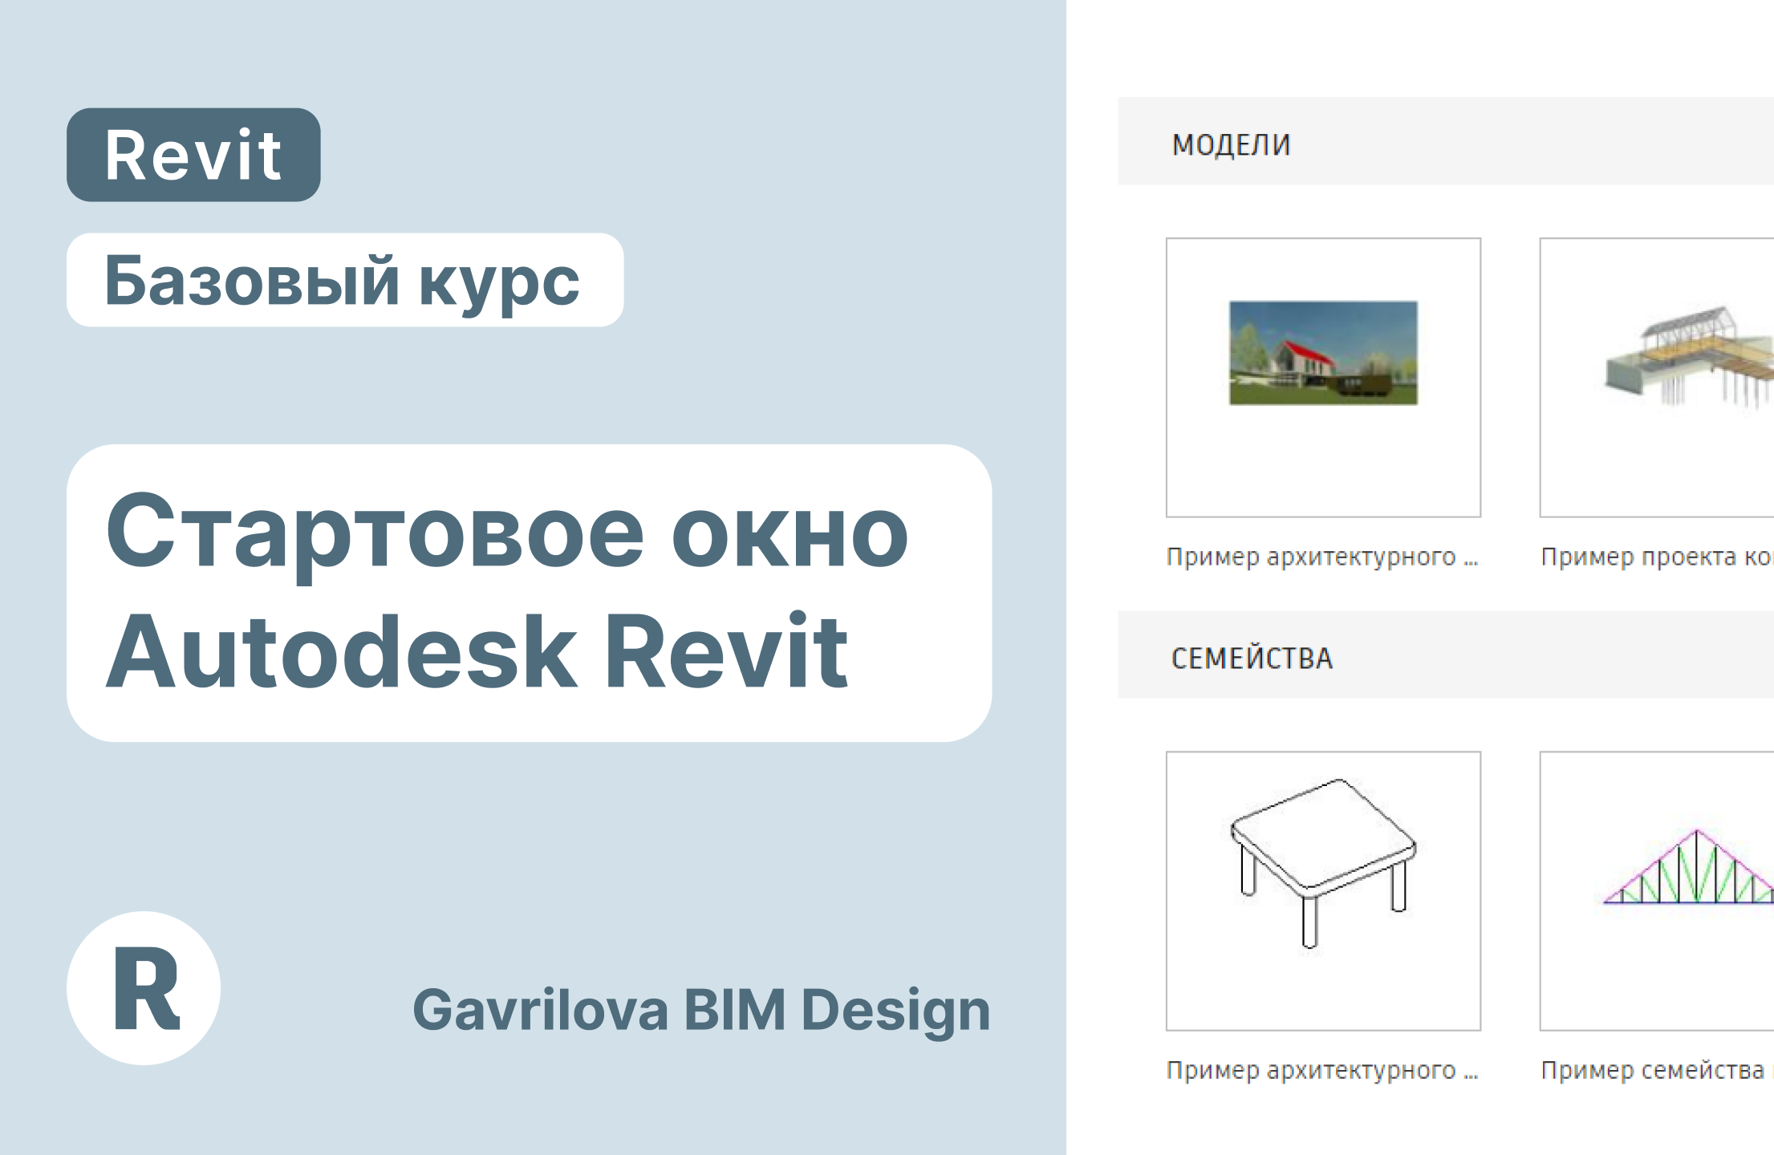The image size is (1774, 1155).
Task: Click the СЕМЕЙСТВА section header
Action: click(x=1446, y=654)
